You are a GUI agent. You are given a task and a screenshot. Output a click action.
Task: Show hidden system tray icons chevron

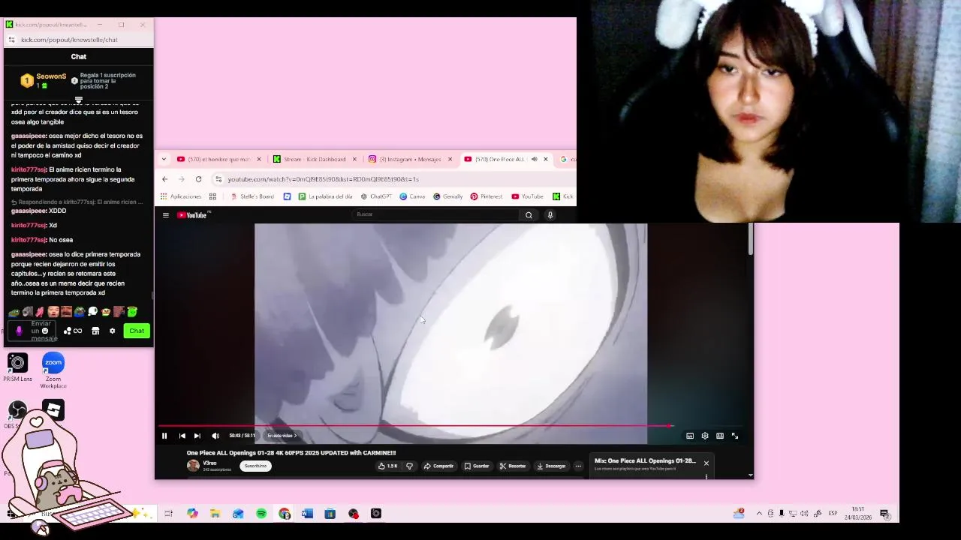pyautogui.click(x=759, y=514)
